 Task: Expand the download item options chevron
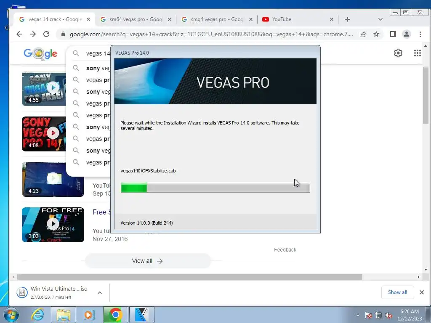pyautogui.click(x=100, y=293)
